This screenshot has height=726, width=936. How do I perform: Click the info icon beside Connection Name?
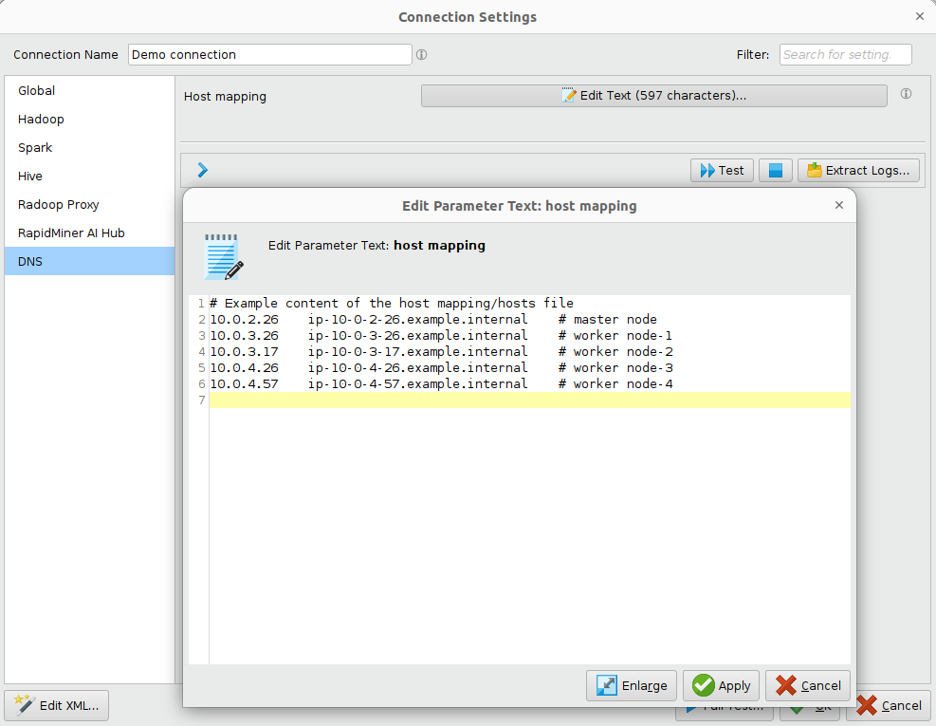click(x=421, y=54)
